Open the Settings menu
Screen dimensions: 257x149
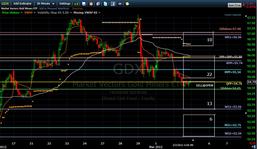point(65,4)
